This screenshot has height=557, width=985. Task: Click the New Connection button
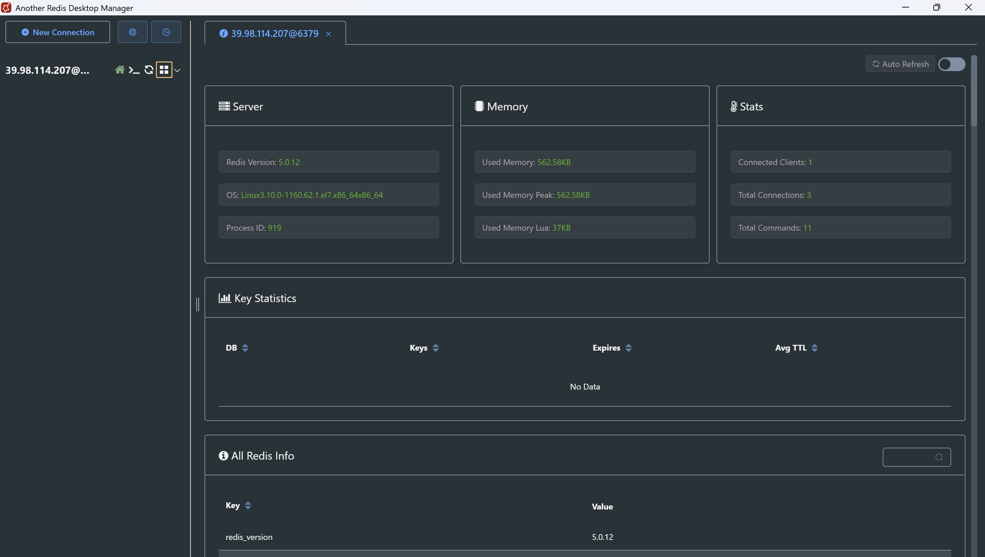(x=58, y=32)
